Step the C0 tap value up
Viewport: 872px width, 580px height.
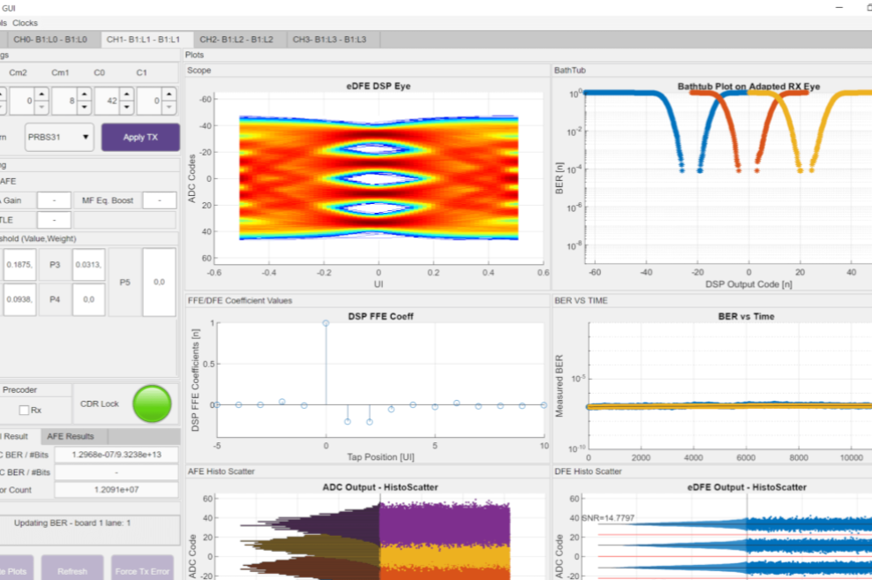[x=127, y=94]
